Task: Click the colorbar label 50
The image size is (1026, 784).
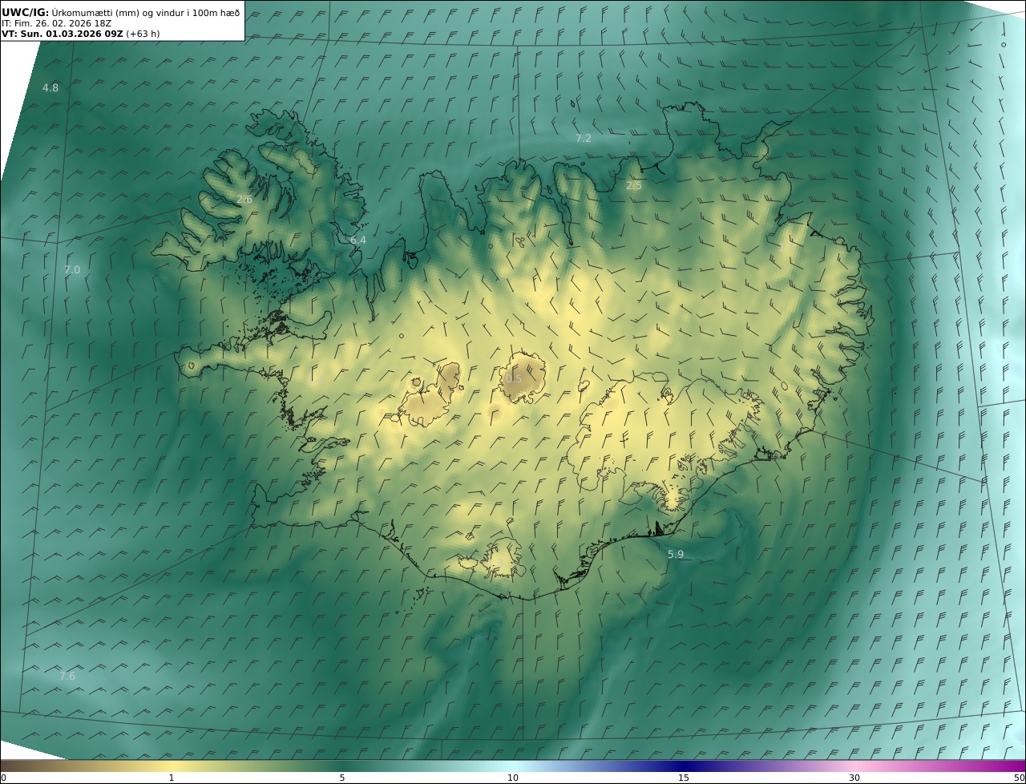Action: click(1020, 778)
